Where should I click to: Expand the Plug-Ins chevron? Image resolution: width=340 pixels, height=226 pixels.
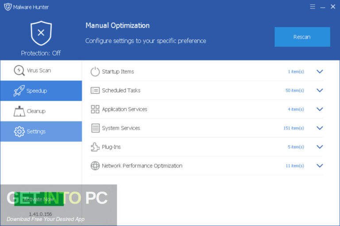coord(320,147)
